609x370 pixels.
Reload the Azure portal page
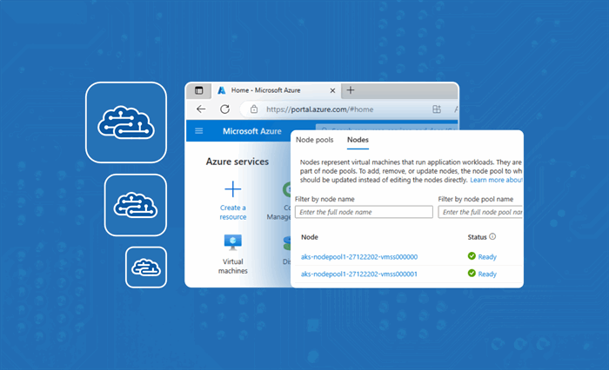224,109
